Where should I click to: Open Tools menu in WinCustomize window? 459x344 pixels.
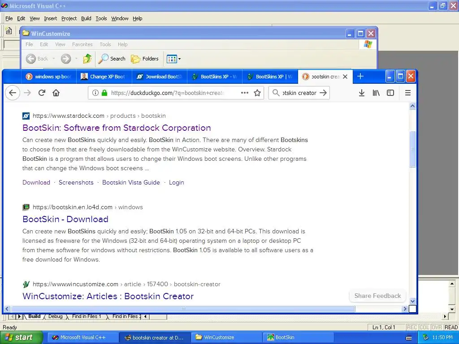click(105, 44)
